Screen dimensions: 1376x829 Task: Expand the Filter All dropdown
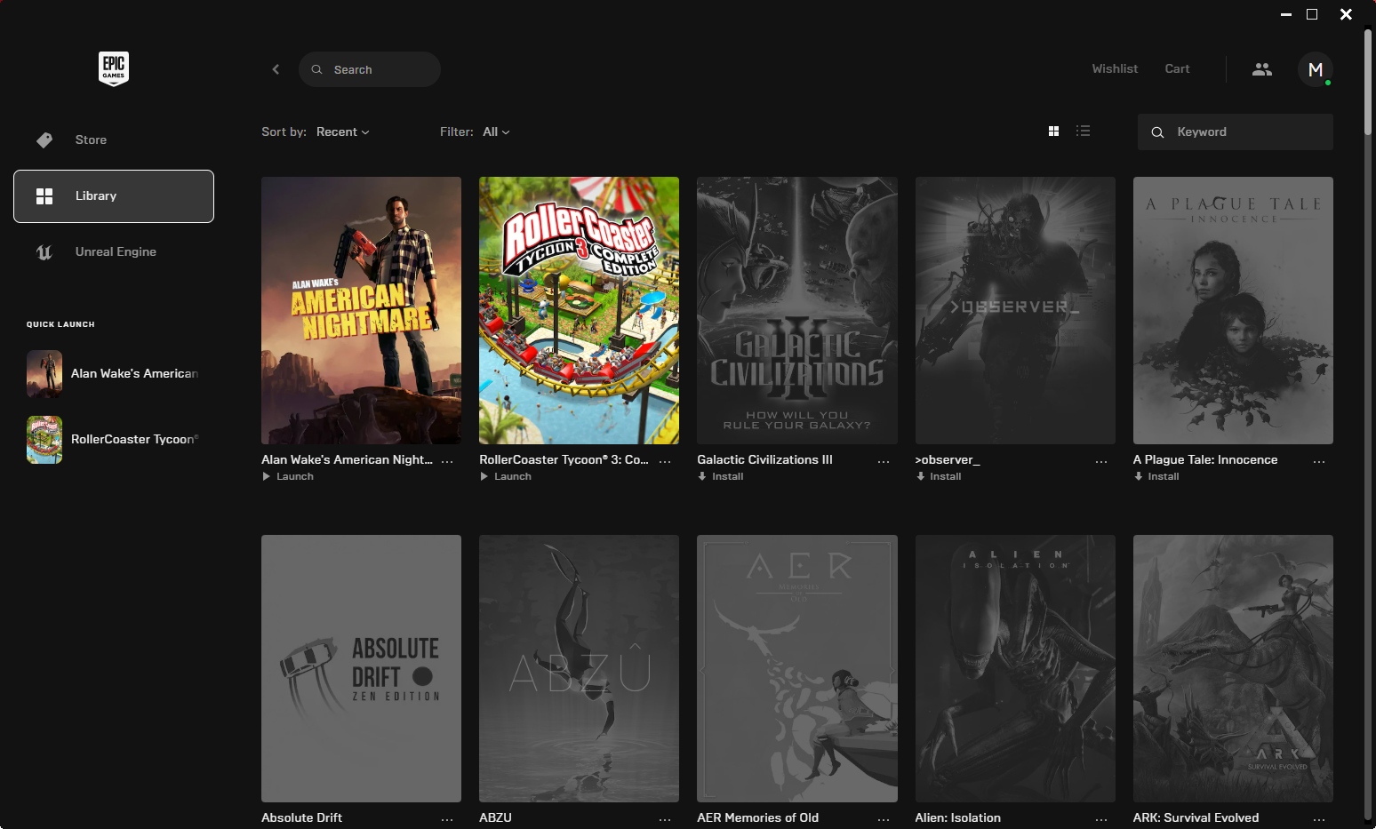(496, 132)
